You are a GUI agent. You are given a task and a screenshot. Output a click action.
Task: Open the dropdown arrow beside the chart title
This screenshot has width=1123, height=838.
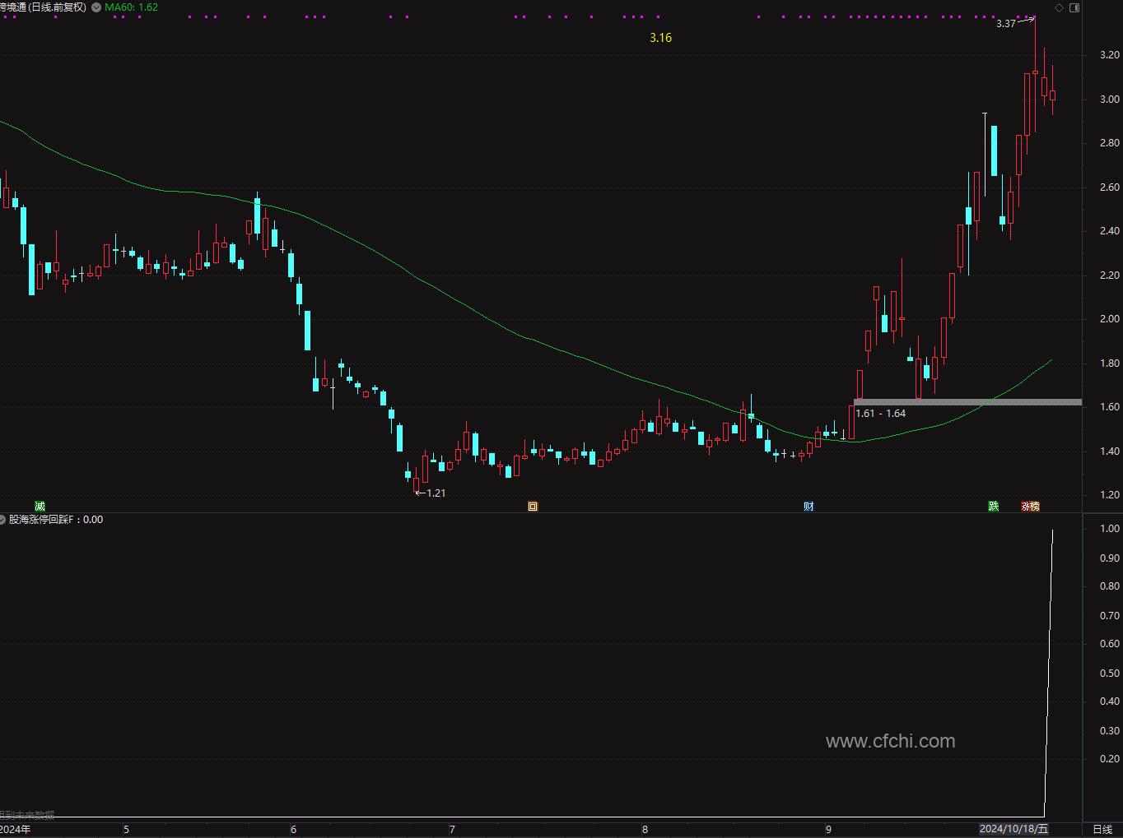click(x=96, y=7)
